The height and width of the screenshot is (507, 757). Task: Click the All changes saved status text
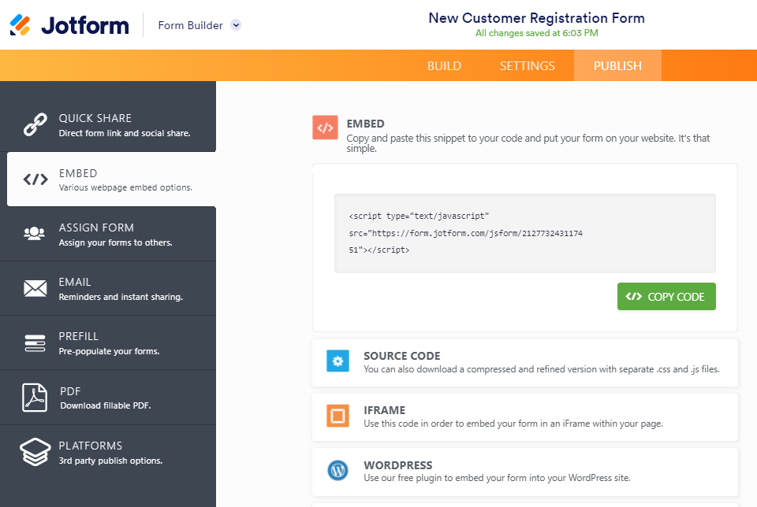[x=536, y=33]
